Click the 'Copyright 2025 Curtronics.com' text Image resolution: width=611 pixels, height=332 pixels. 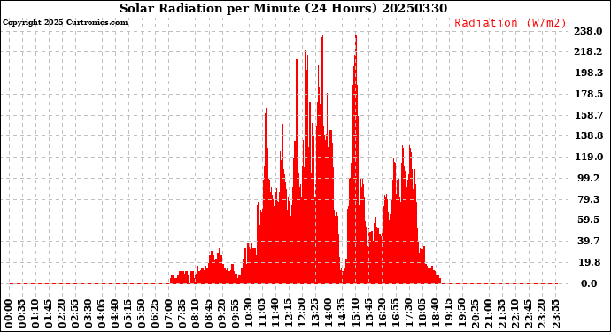click(x=65, y=22)
